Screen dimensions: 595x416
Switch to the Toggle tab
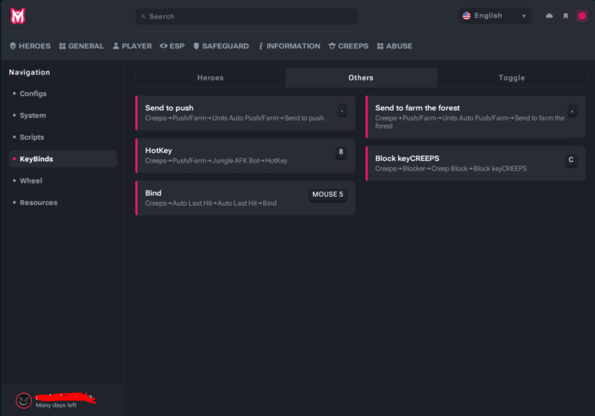click(512, 78)
